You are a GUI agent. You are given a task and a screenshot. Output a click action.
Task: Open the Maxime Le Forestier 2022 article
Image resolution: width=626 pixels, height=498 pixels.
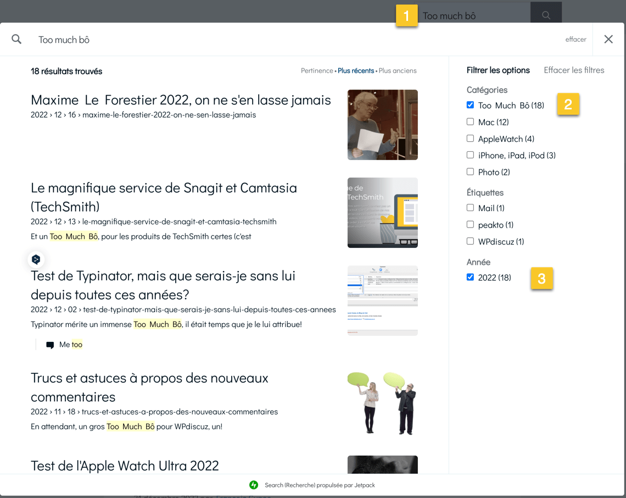pos(181,100)
